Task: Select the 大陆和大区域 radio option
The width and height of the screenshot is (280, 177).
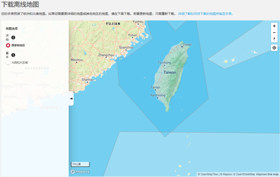Action: coord(8,63)
